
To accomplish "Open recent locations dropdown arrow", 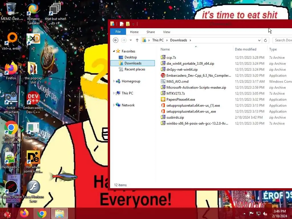I will pyautogui.click(x=131, y=40).
